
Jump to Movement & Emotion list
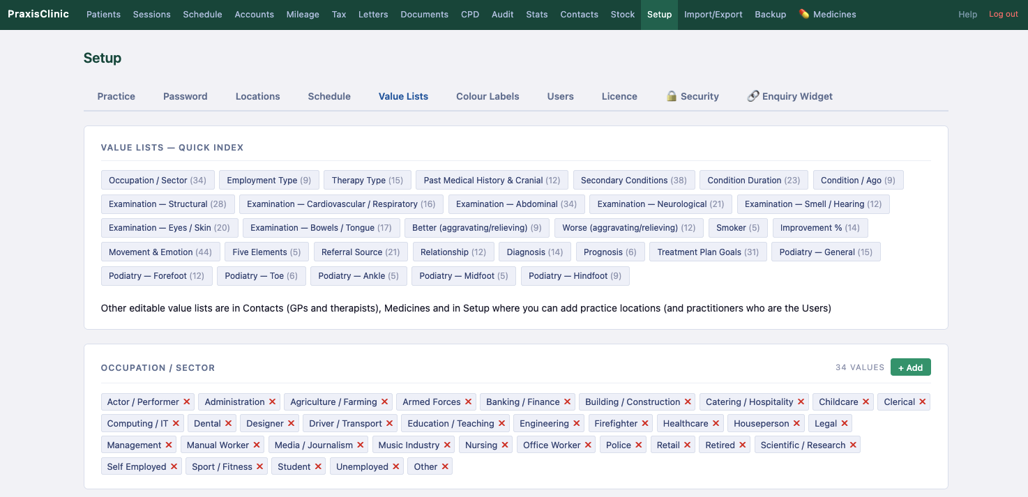pyautogui.click(x=160, y=252)
